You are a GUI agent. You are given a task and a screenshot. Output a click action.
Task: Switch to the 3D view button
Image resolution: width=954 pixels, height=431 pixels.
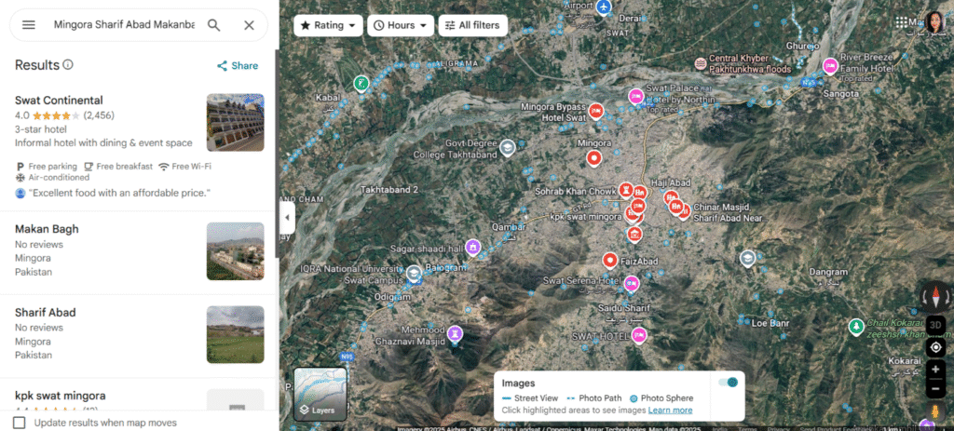935,325
